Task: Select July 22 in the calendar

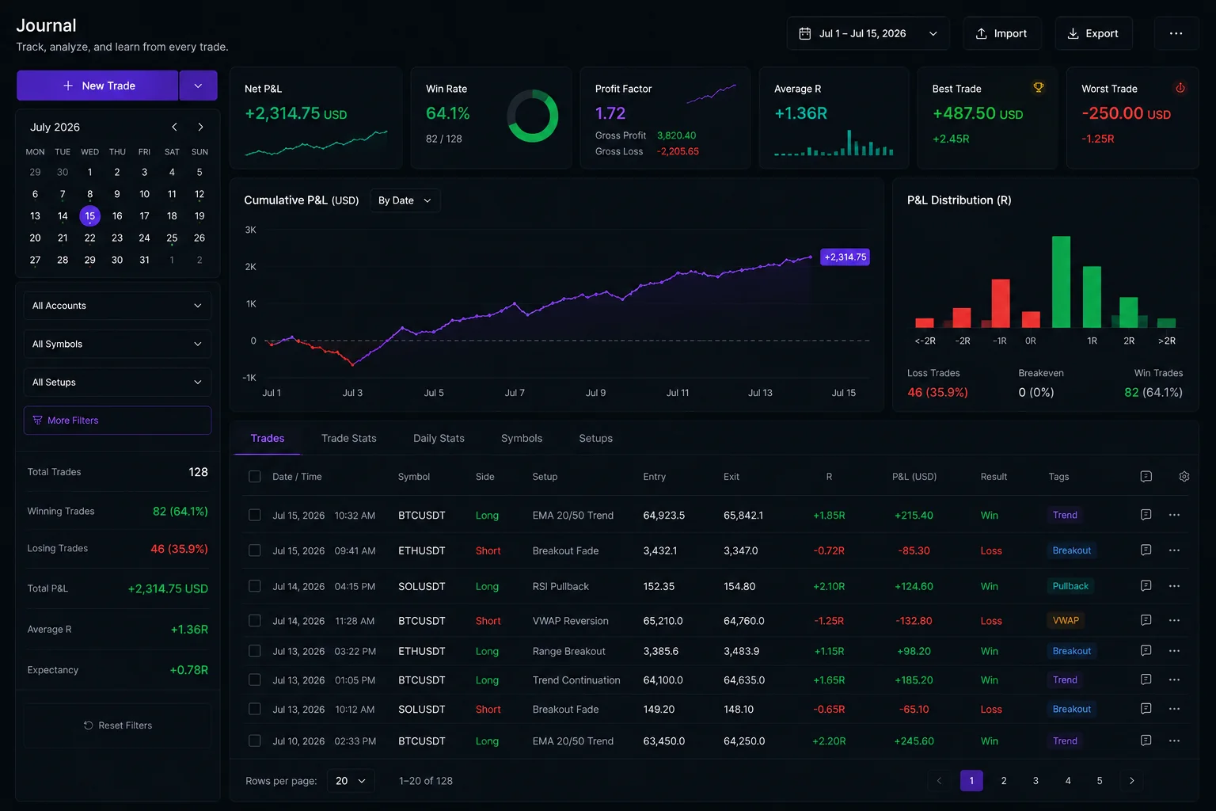Action: tap(89, 238)
